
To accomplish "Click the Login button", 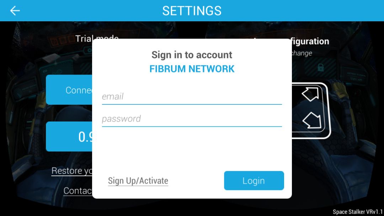I will [x=254, y=180].
